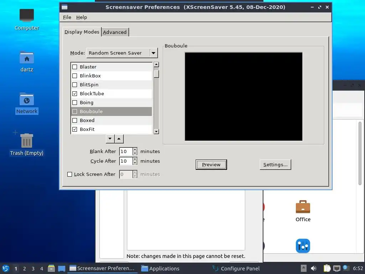The width and height of the screenshot is (365, 274).
Task: Open the window menu icon of Screensaver Preferences
Action: coord(65,7)
